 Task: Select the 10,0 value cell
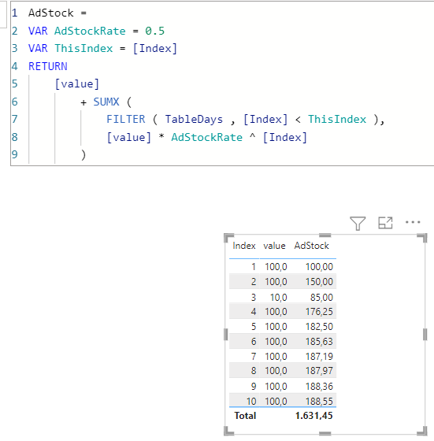279,297
